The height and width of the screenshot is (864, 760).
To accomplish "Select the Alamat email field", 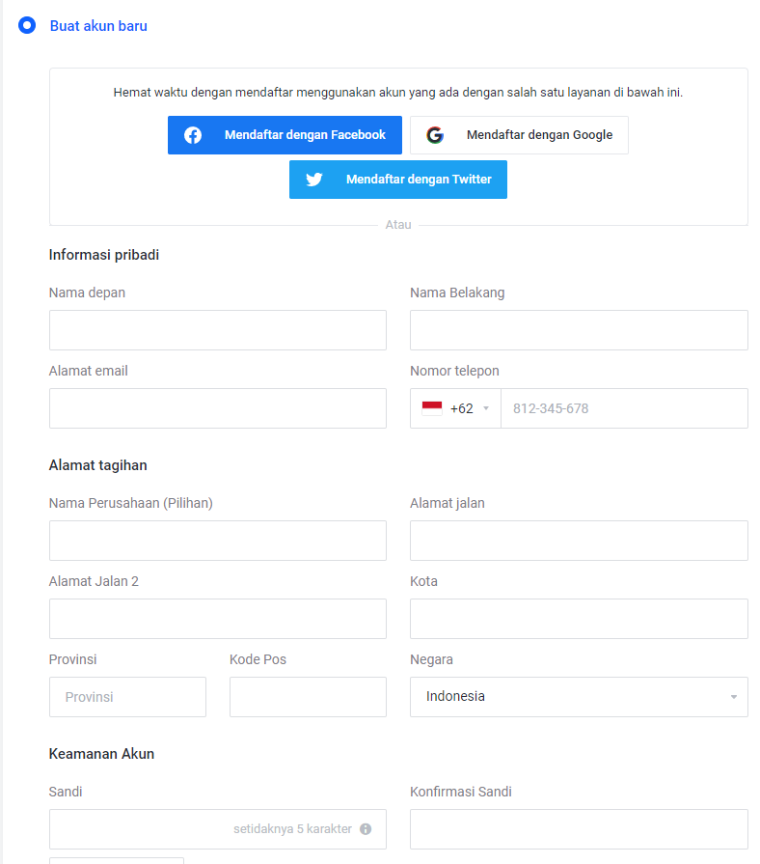I will 218,408.
